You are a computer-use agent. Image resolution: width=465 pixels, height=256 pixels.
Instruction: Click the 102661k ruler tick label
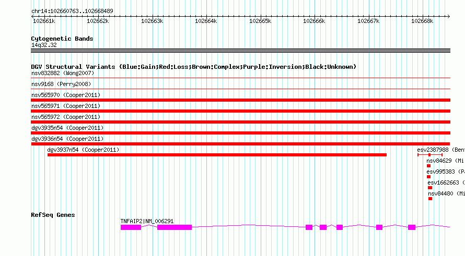click(x=44, y=21)
